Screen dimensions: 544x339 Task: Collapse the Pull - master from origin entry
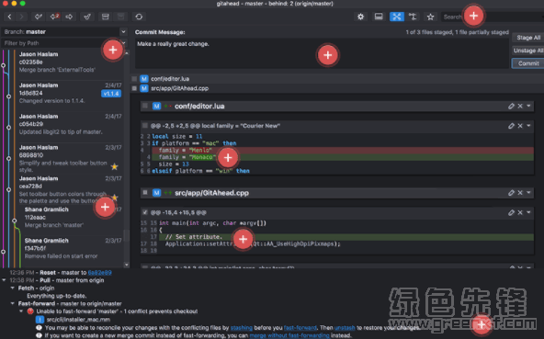point(4,280)
